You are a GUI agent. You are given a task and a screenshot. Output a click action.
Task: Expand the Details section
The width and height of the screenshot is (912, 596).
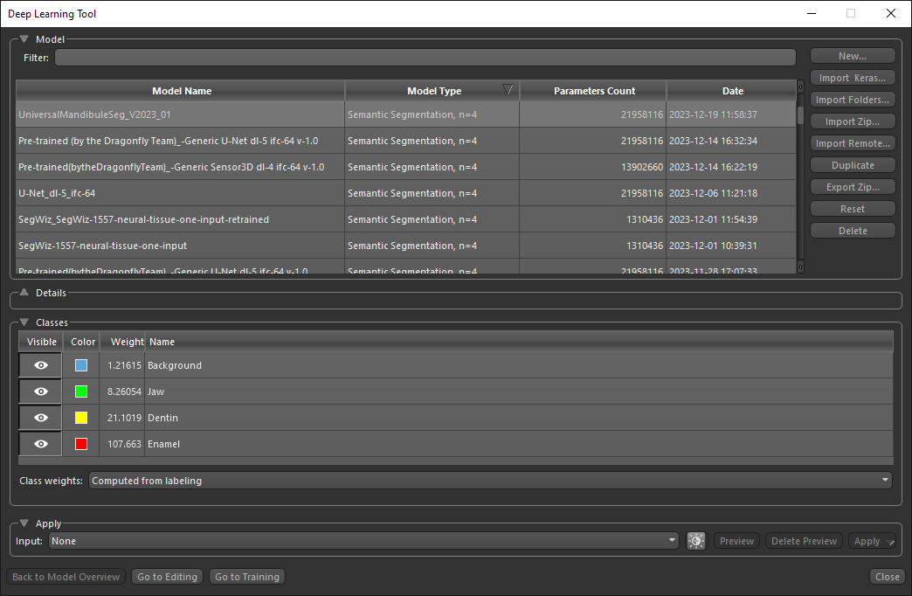pyautogui.click(x=24, y=293)
